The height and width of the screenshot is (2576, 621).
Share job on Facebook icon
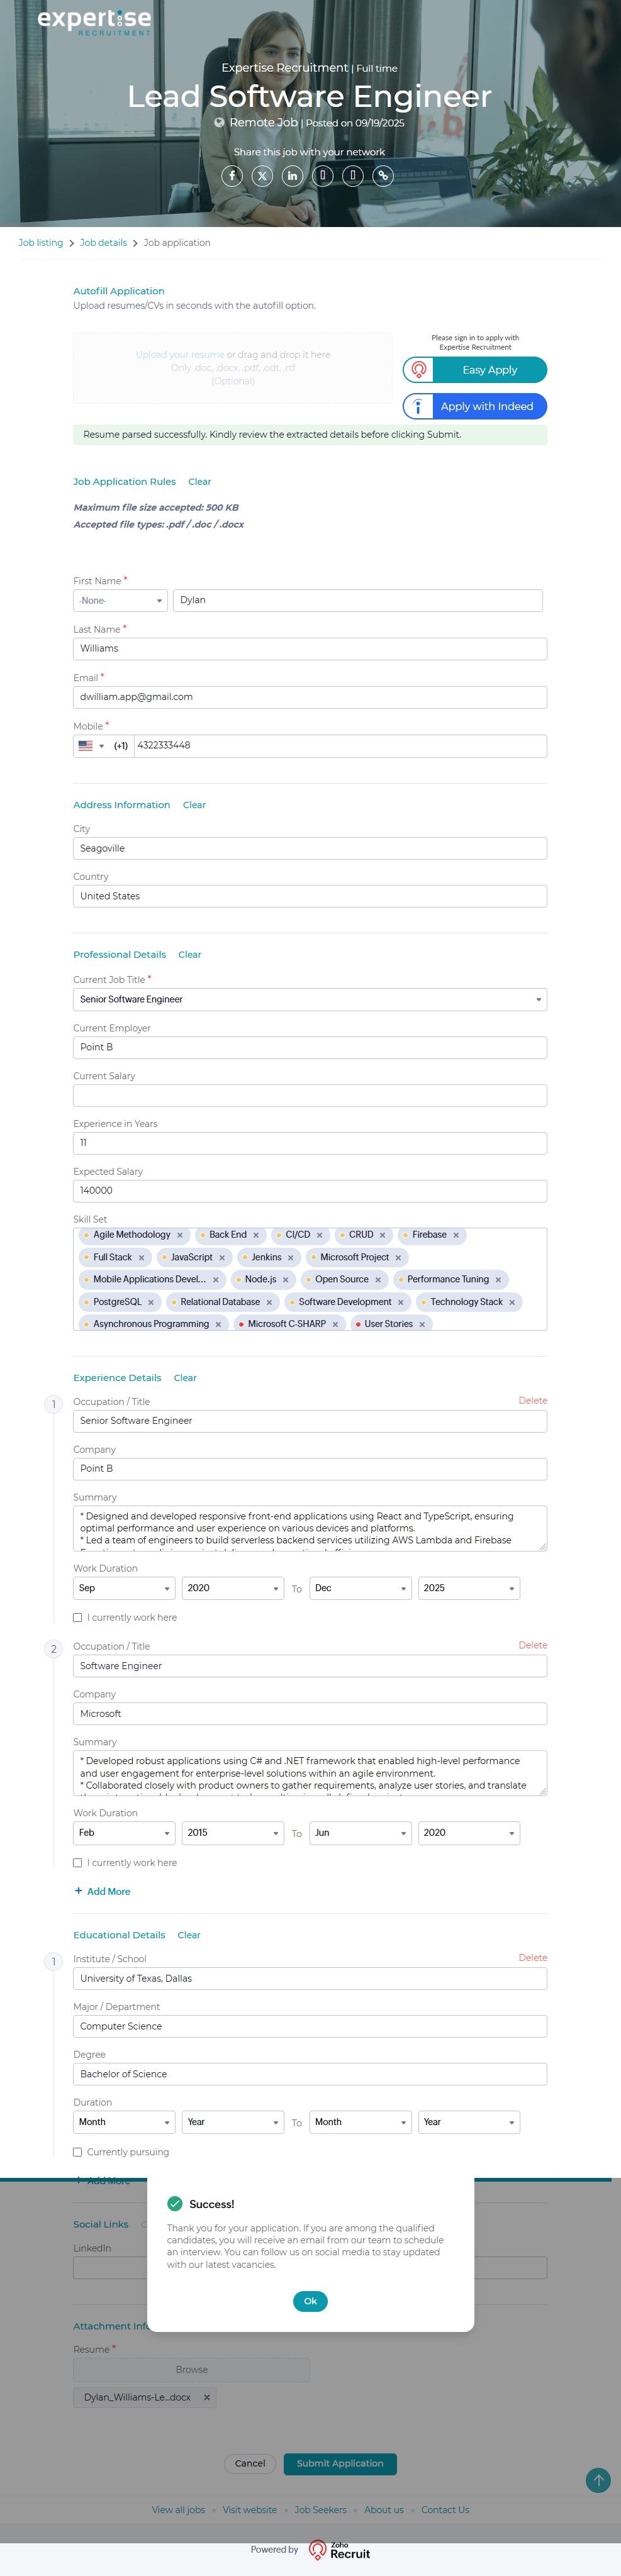[x=232, y=176]
